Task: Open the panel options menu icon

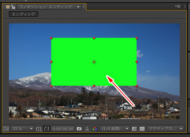Action: pyautogui.click(x=177, y=6)
